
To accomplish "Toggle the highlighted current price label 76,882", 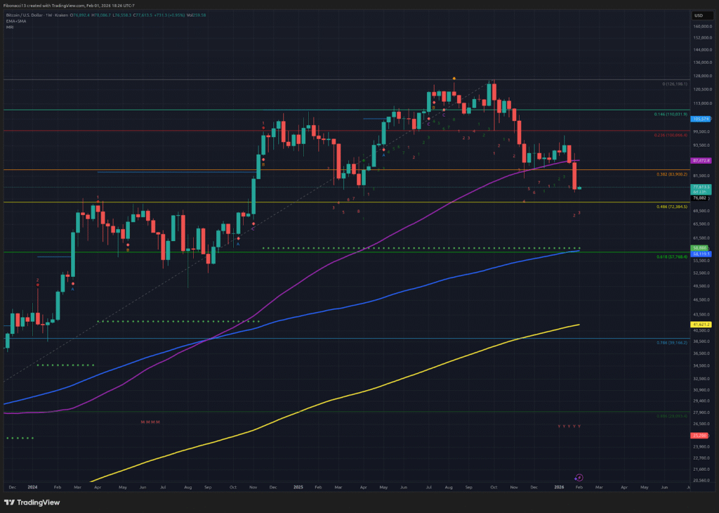I will 699,197.
